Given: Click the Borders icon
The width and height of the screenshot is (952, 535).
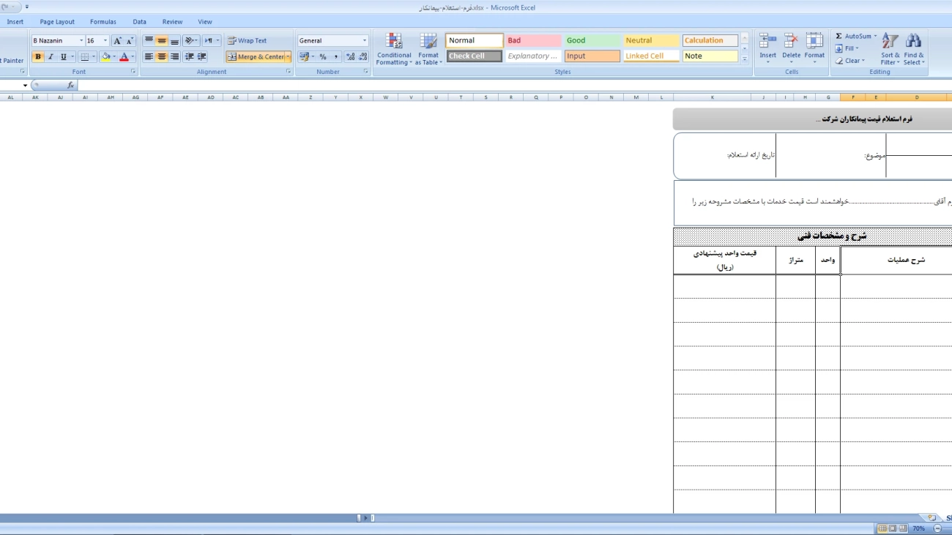Looking at the screenshot, I should [x=84, y=57].
